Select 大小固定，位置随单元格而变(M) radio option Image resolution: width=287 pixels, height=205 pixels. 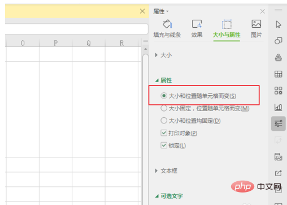click(205, 108)
